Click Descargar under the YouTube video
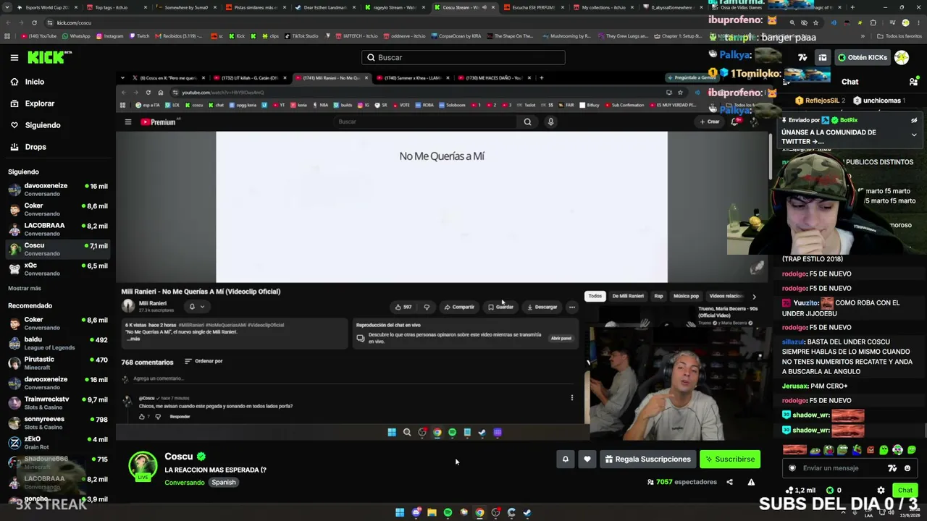 coord(542,307)
